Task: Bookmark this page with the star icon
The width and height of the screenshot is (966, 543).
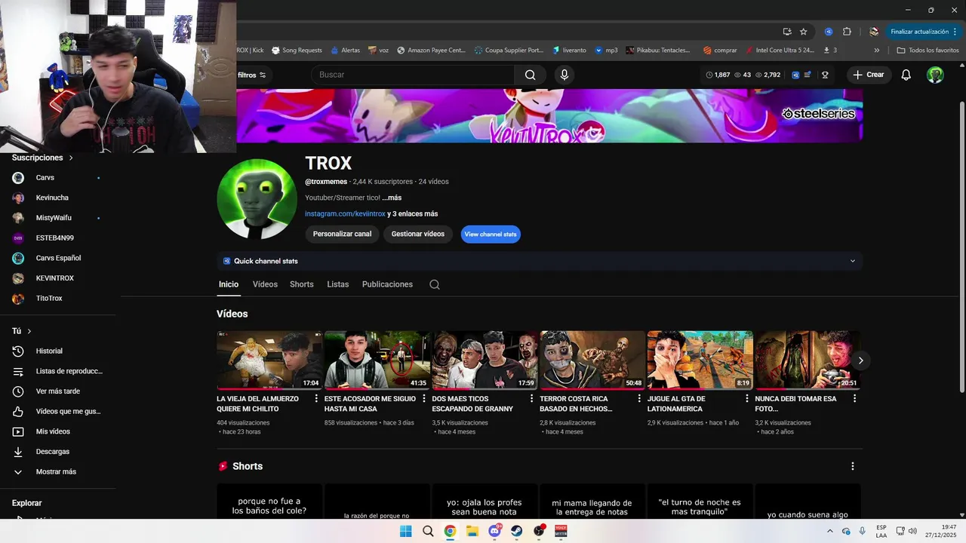Action: pyautogui.click(x=804, y=32)
